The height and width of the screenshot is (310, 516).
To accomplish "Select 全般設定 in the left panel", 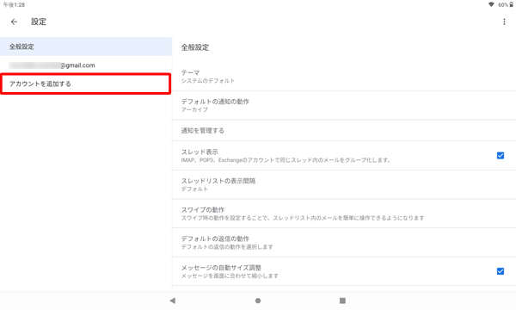I will click(x=86, y=46).
